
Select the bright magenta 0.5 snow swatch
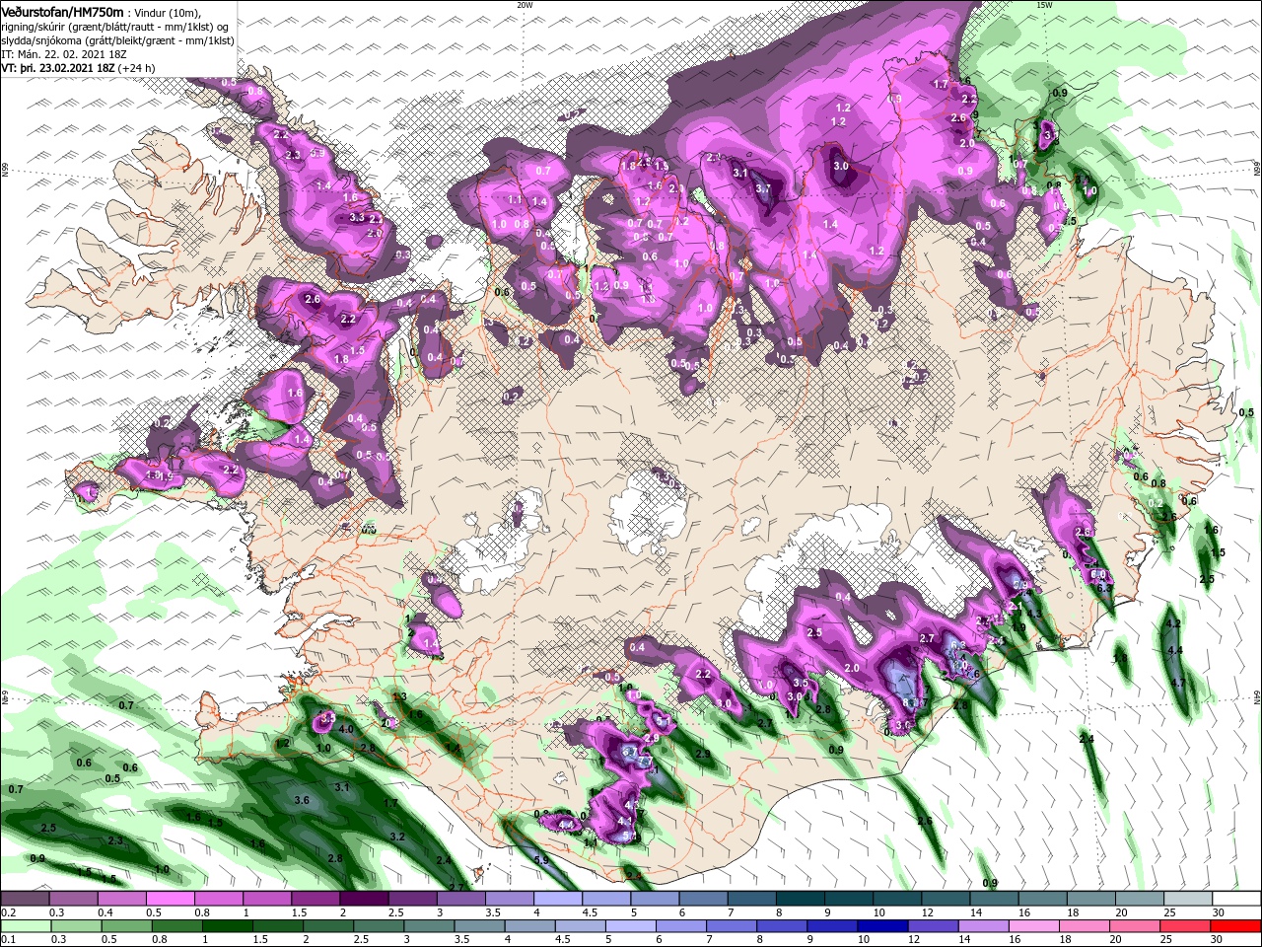pyautogui.click(x=170, y=899)
